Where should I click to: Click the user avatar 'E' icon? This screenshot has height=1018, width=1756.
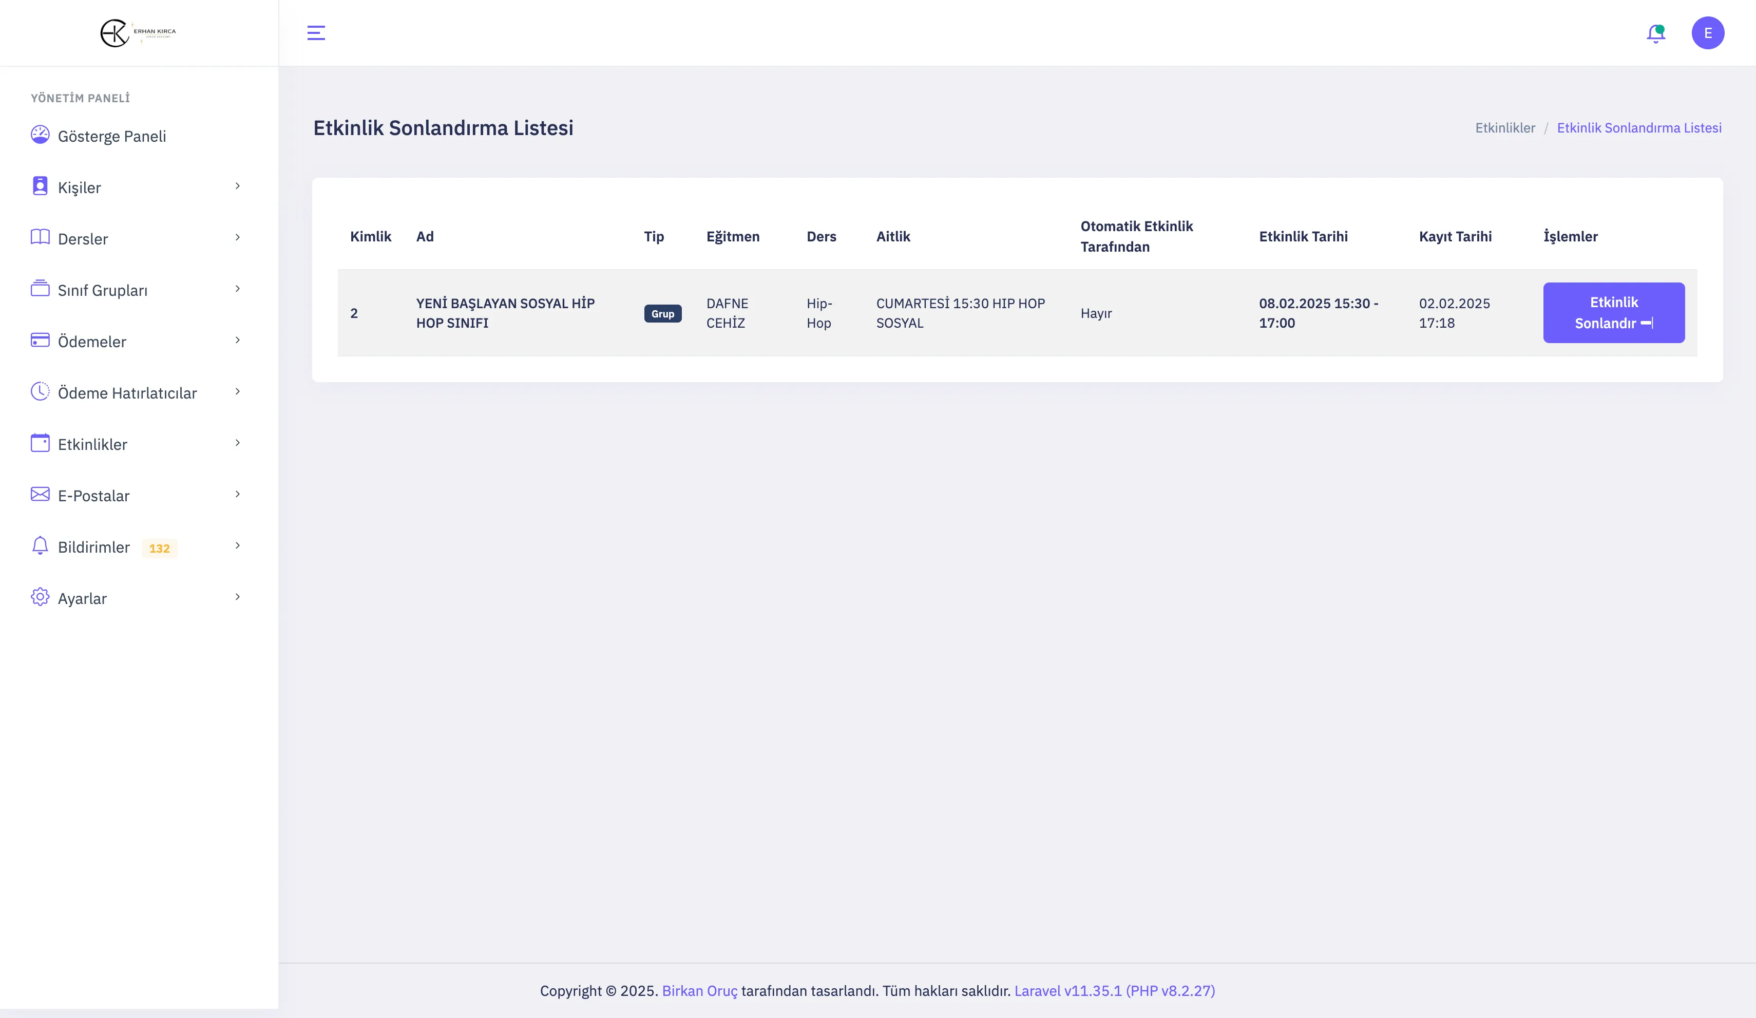[1707, 33]
